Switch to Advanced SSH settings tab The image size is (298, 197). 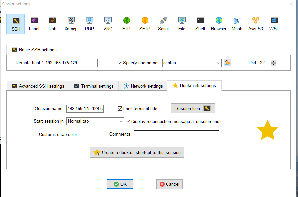click(x=38, y=86)
